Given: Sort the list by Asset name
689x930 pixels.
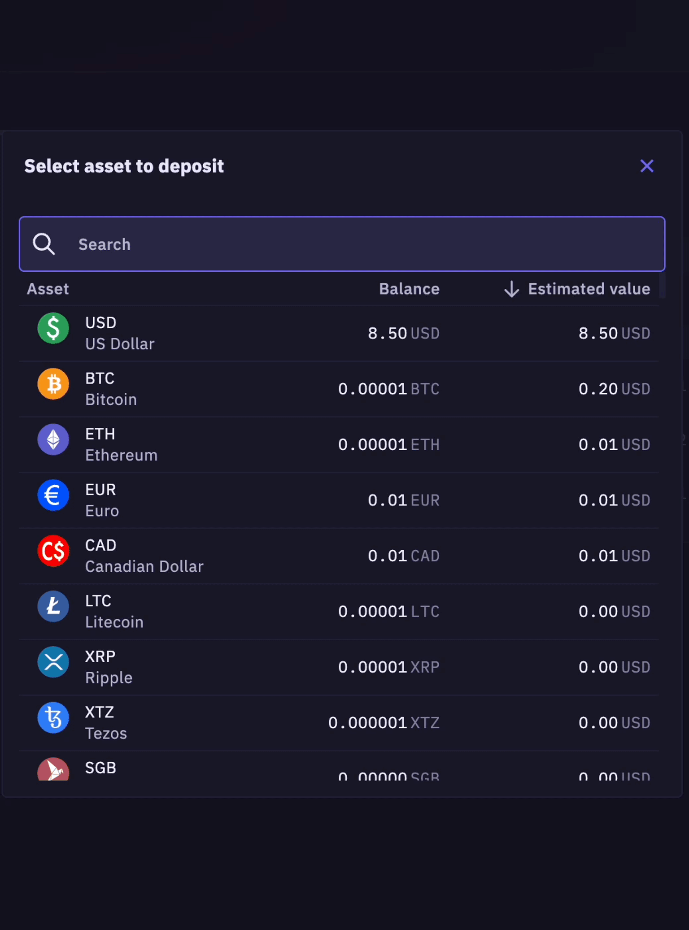Looking at the screenshot, I should tap(48, 289).
